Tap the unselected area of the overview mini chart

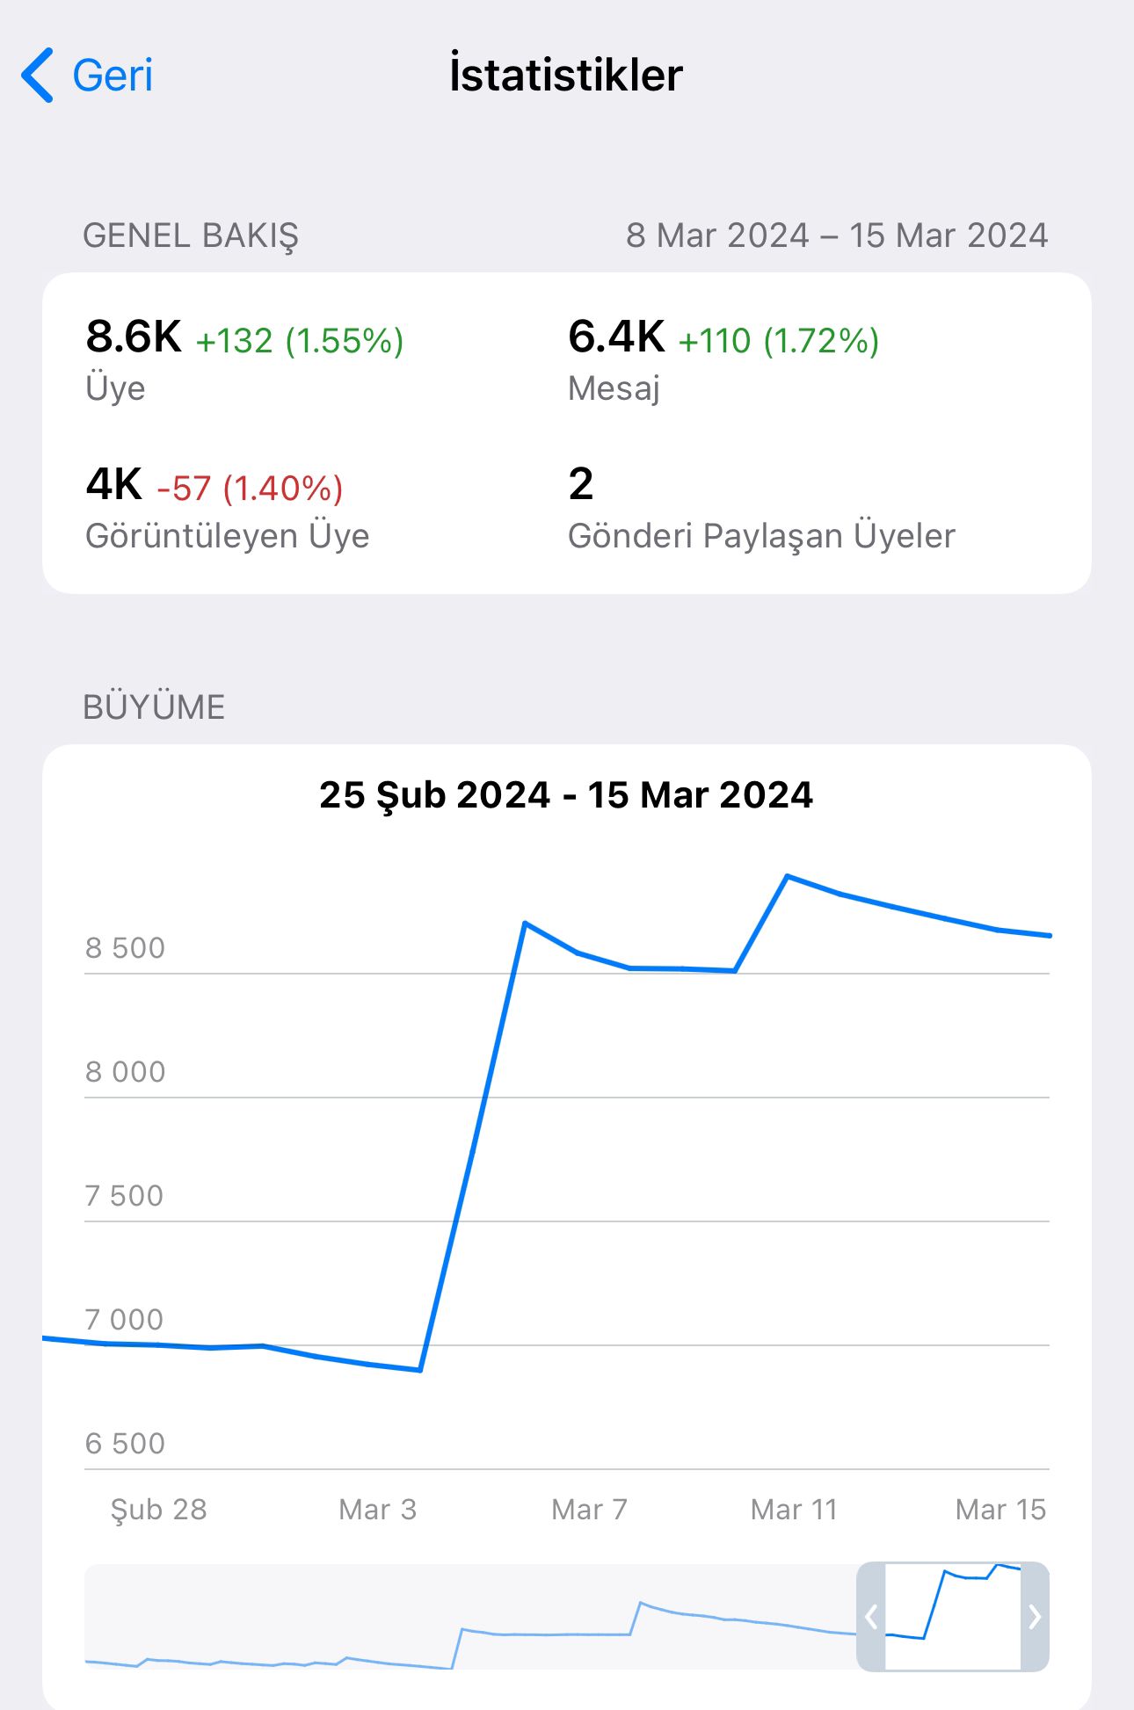point(470,1617)
